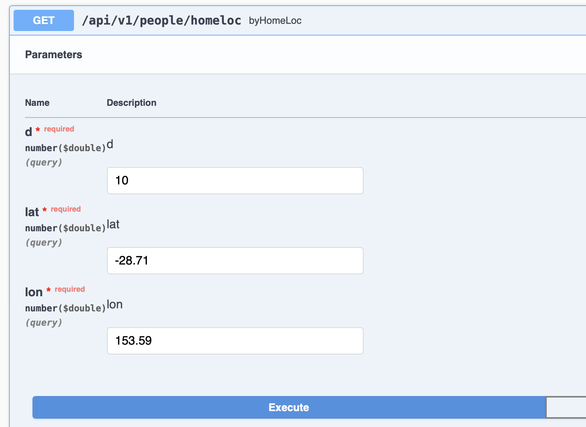
Task: Click the Name column header
Action: click(x=37, y=103)
